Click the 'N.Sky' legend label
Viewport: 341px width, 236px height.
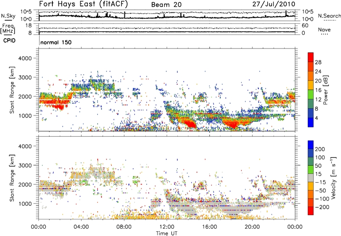click(8, 16)
